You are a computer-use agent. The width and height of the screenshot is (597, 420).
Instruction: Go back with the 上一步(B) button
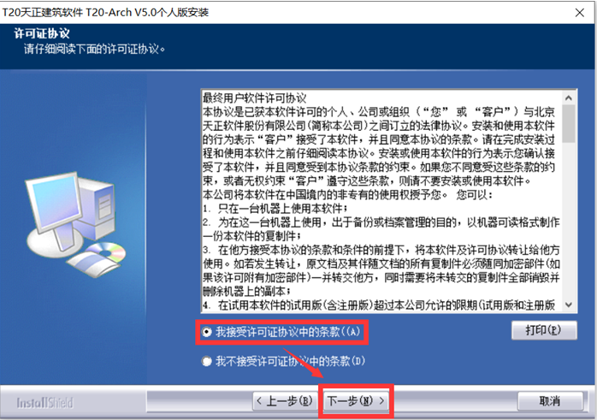tap(285, 401)
